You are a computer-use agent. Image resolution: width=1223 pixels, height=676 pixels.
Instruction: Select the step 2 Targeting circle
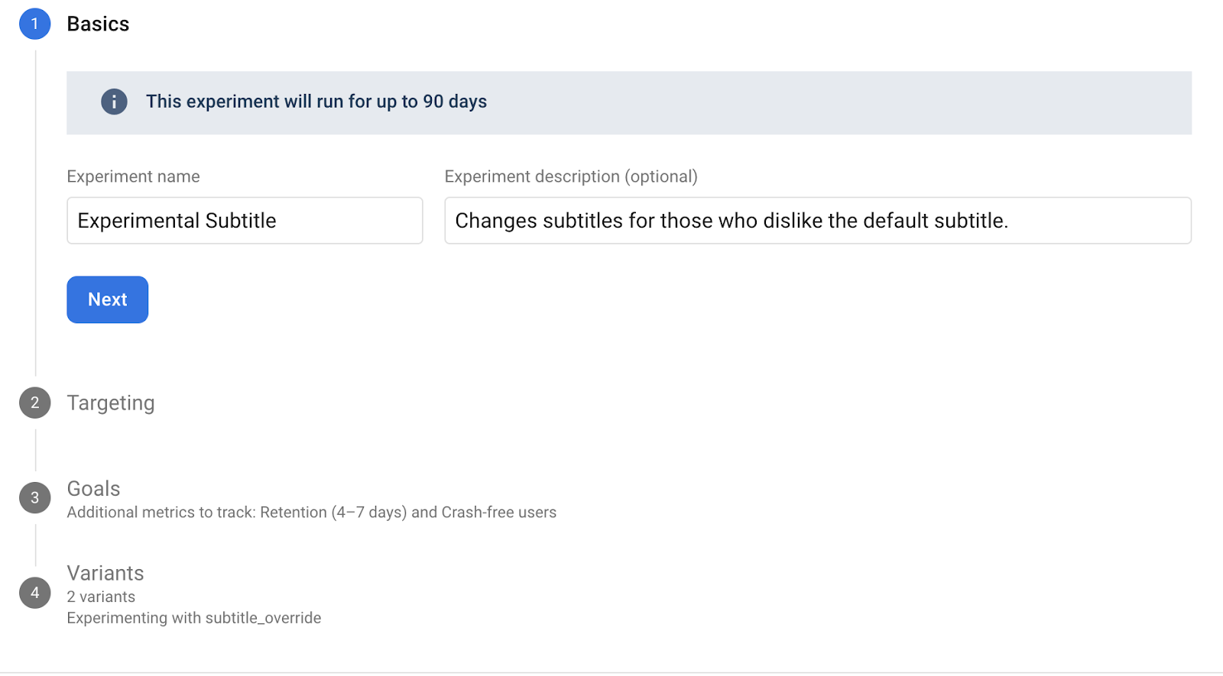click(x=34, y=403)
